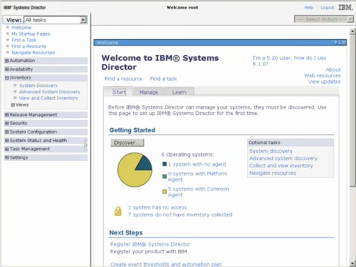The image size is (356, 267).
Task: Click scrollbar up arrow of content pane
Action: [x=352, y=31]
